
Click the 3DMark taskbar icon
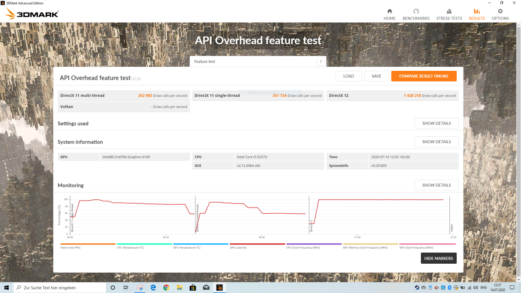pyautogui.click(x=219, y=288)
